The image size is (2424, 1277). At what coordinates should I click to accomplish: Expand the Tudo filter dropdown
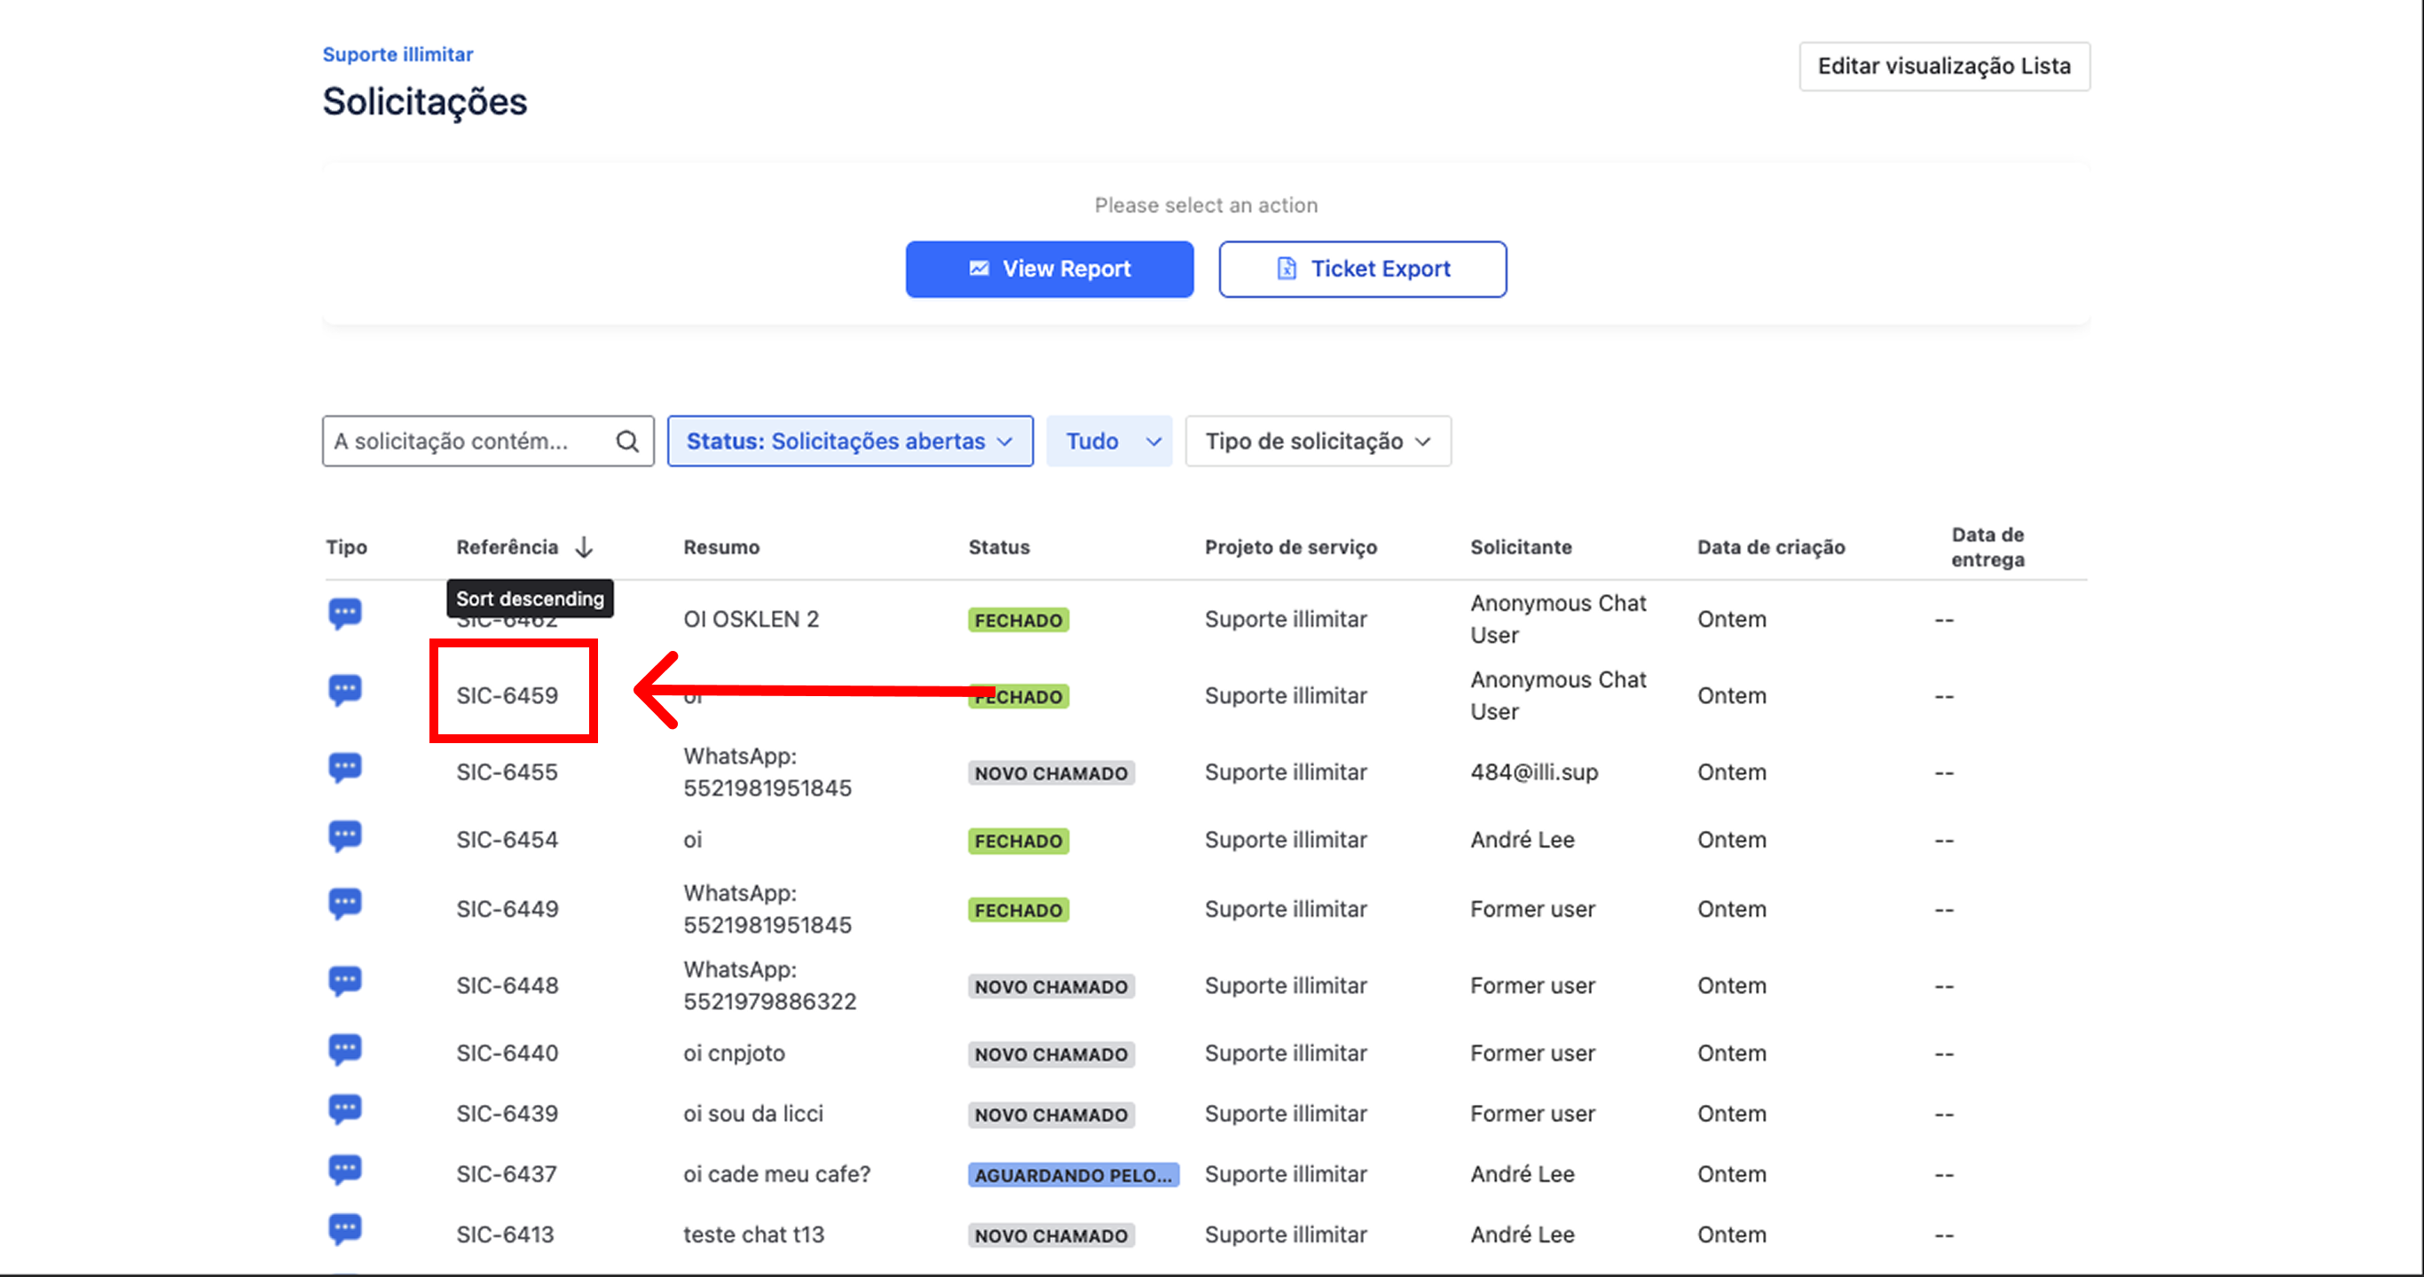(x=1108, y=441)
